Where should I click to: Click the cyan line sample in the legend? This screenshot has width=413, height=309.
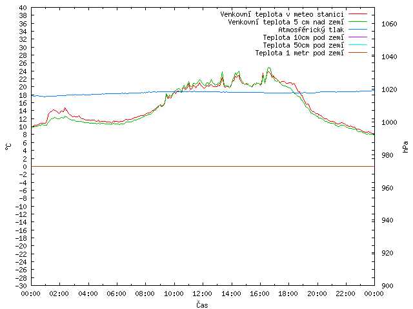358,45
